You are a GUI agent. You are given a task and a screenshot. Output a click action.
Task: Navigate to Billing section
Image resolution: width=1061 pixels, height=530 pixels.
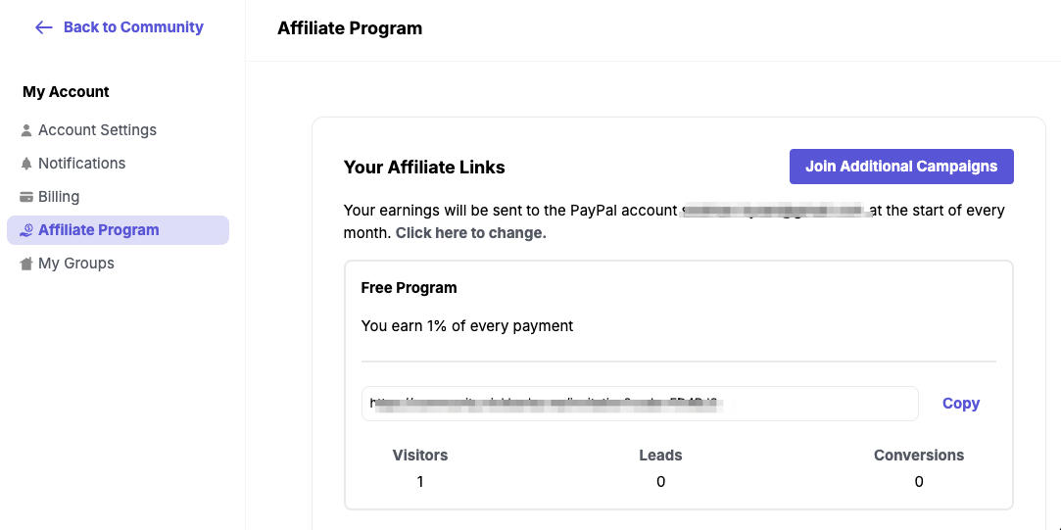(59, 197)
